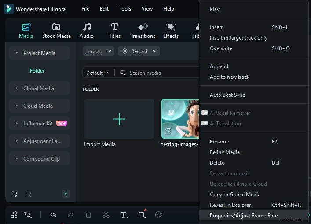
Task: Open the Record dropdown
Action: [139, 51]
